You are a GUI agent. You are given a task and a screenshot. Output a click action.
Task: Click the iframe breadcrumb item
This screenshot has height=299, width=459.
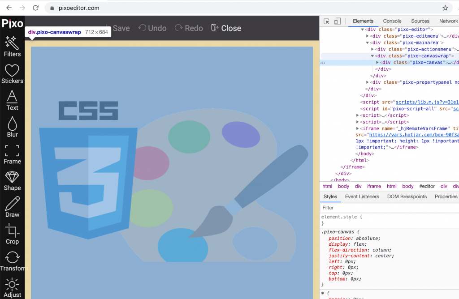point(374,186)
